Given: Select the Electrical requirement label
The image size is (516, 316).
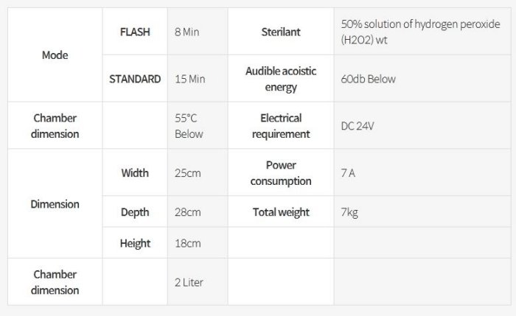Looking at the screenshot, I should [x=281, y=126].
